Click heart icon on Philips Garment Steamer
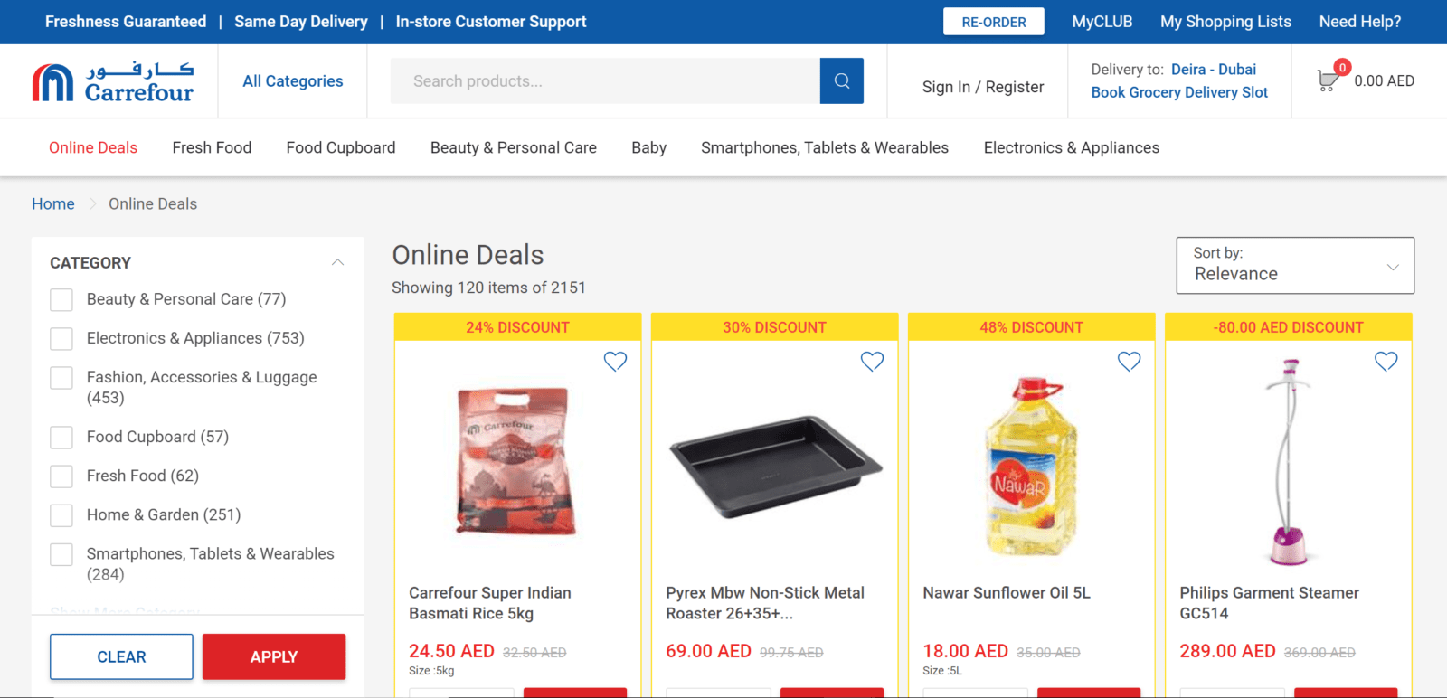The width and height of the screenshot is (1447, 698). pos(1386,362)
